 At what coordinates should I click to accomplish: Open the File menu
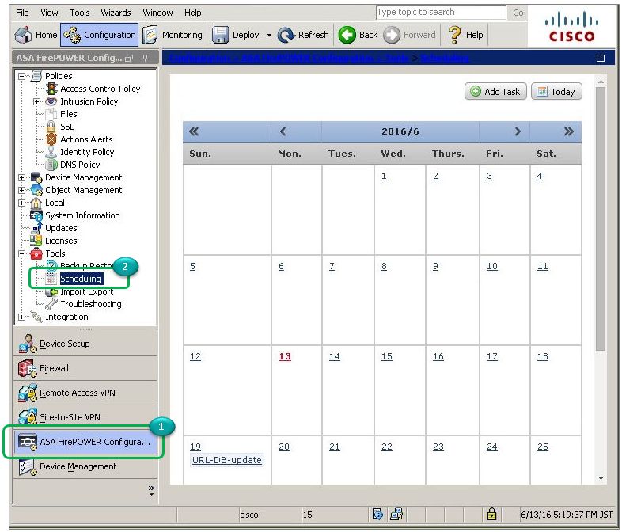coord(22,13)
